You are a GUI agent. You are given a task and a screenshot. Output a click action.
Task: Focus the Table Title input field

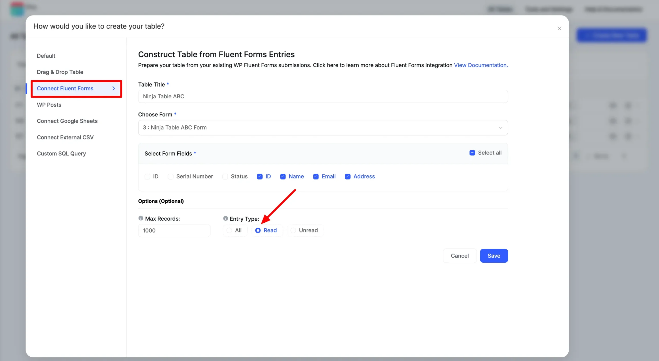pyautogui.click(x=323, y=96)
